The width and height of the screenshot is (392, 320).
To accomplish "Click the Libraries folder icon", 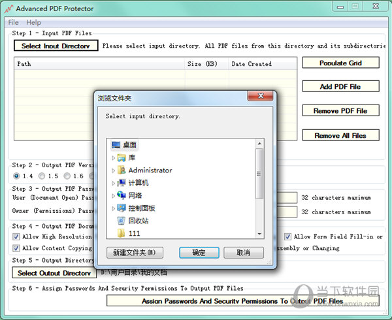I will [x=122, y=157].
